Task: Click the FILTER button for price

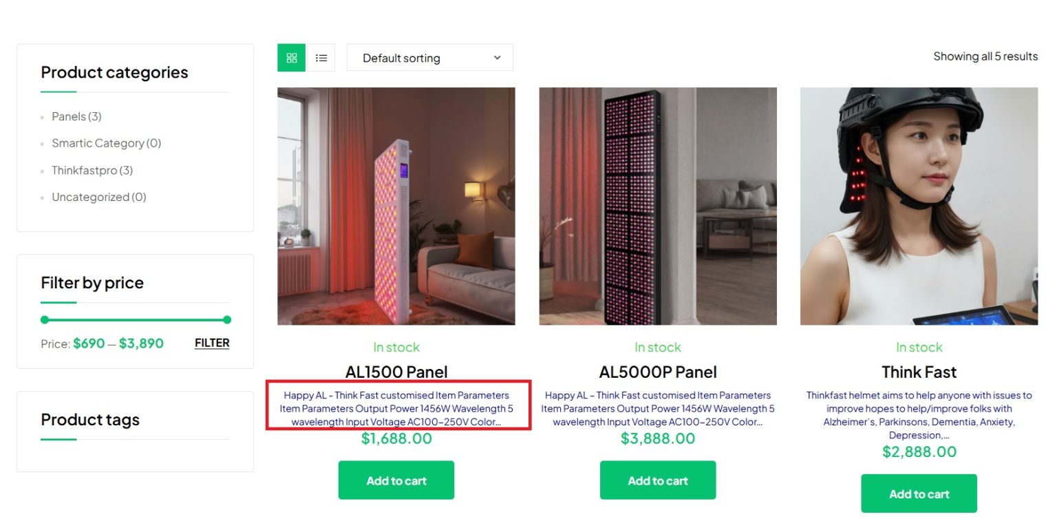Action: 211,343
